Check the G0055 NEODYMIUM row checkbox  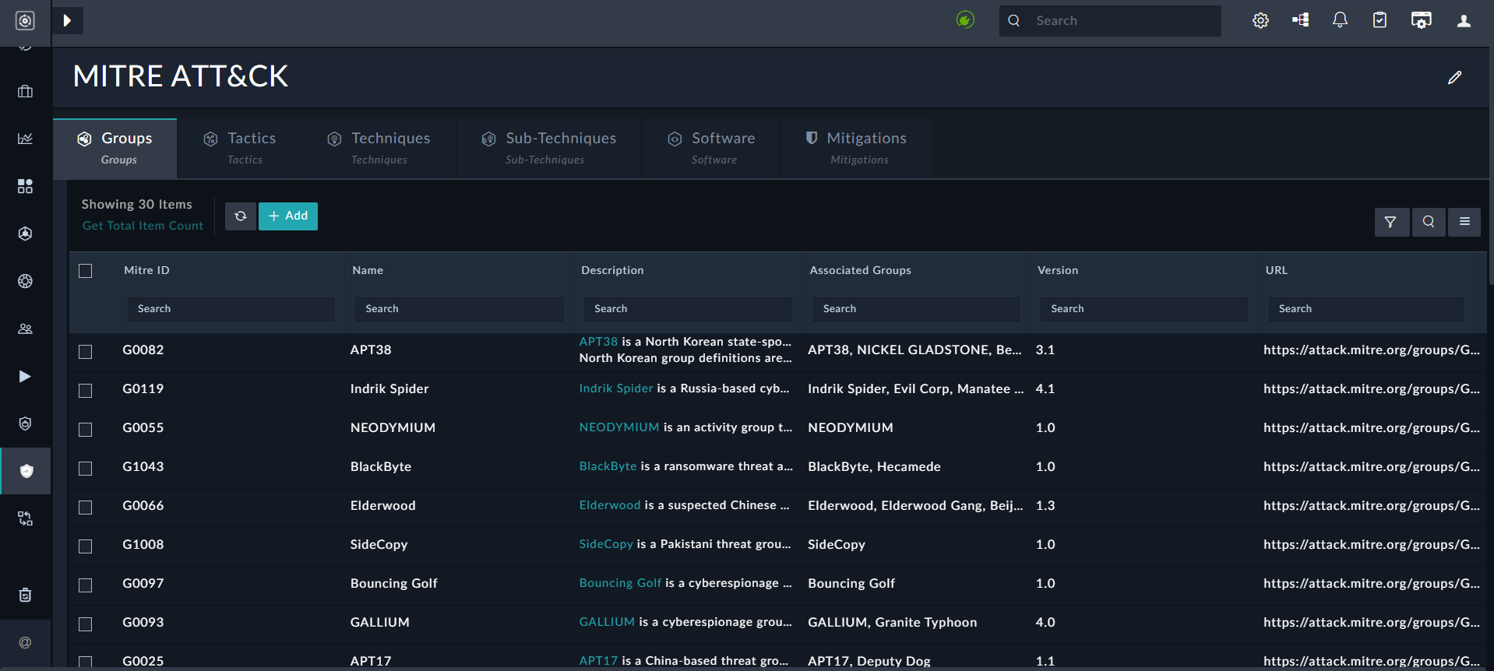[86, 430]
